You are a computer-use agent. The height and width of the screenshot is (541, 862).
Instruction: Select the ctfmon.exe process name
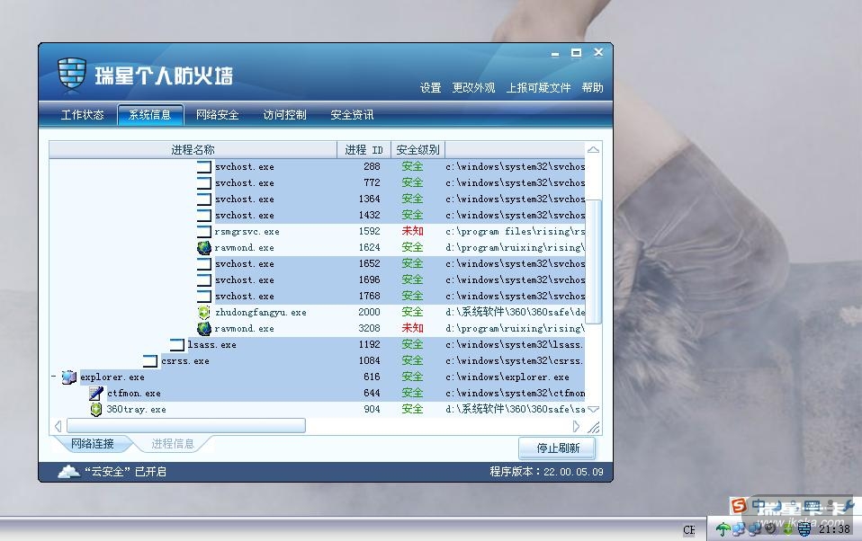tap(133, 394)
